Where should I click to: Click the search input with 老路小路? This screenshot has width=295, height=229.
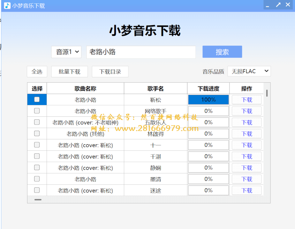tap(141, 52)
